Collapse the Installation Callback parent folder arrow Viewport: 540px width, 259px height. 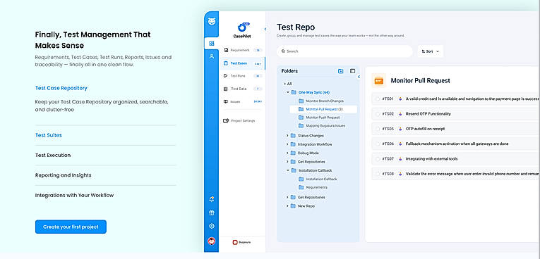[287, 170]
